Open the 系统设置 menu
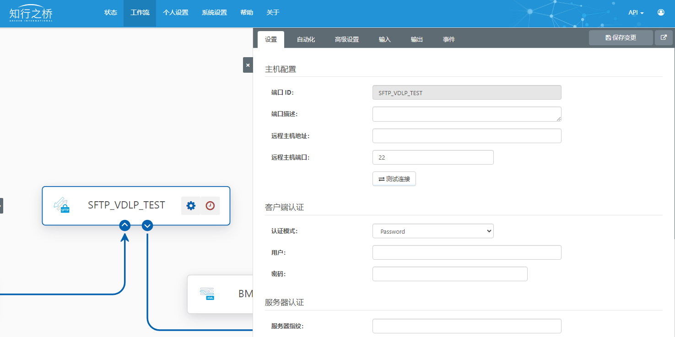 click(214, 13)
